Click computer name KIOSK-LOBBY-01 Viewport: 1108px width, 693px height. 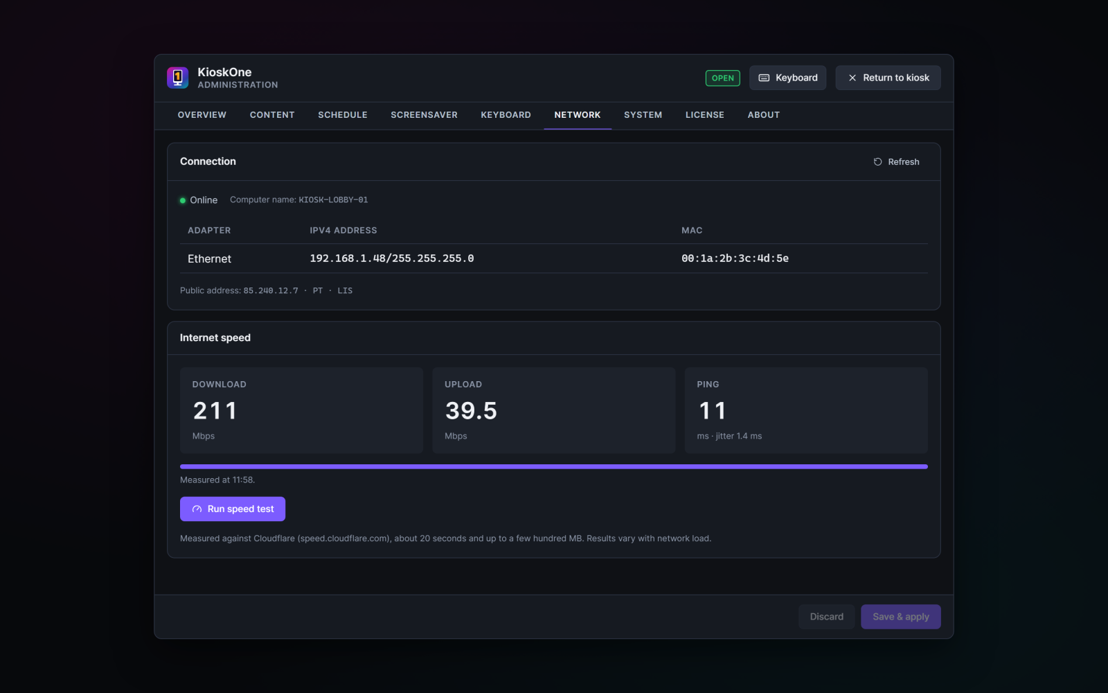[x=333, y=200]
